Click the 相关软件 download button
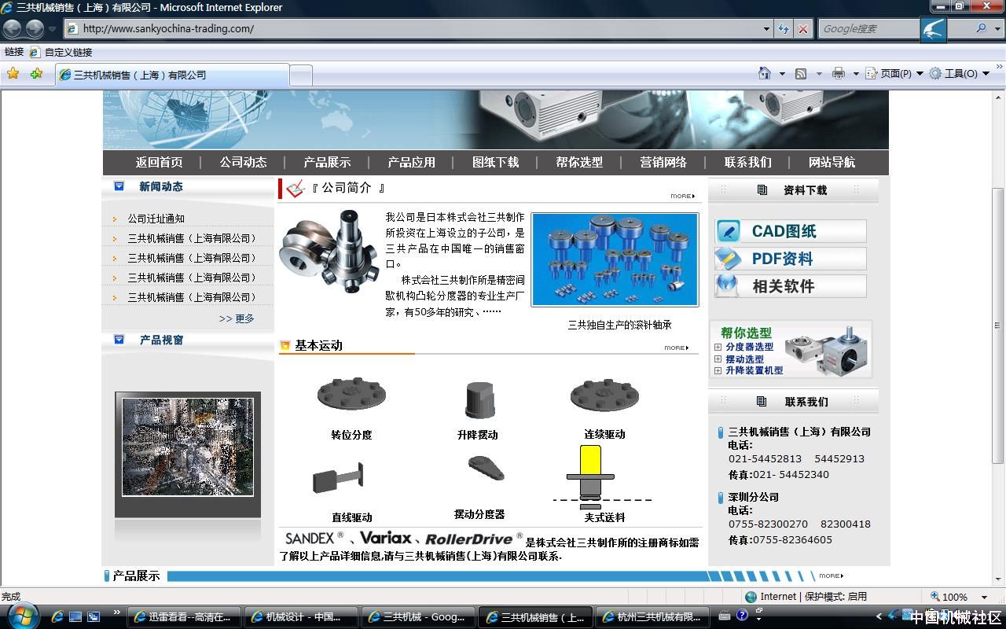Viewport: 1006px width, 629px height. (x=791, y=286)
